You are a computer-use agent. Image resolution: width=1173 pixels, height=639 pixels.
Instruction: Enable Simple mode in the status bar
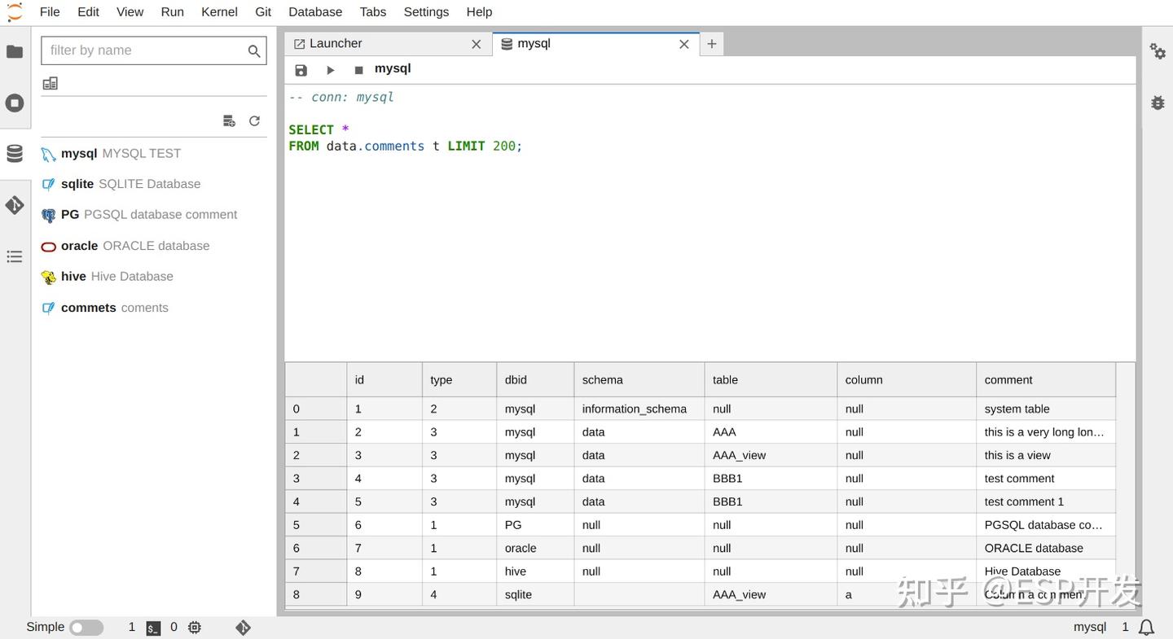[x=86, y=628]
